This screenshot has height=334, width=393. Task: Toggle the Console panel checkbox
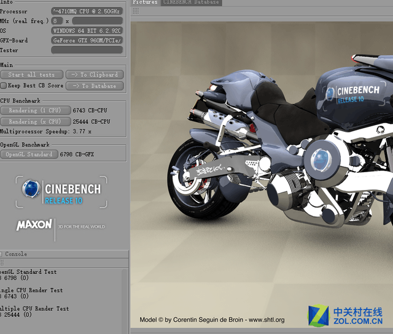1,254
